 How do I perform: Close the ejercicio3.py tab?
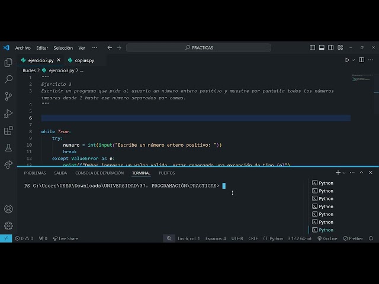pyautogui.click(x=59, y=60)
